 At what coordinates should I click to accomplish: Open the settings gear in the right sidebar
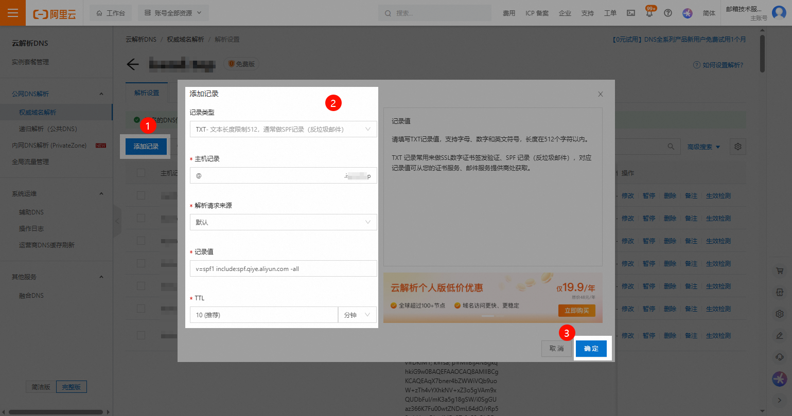pos(780,314)
